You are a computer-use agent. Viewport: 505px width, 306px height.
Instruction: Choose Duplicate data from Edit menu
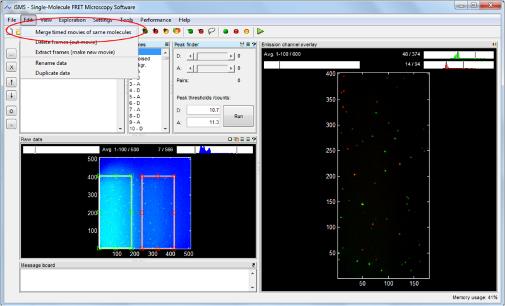(52, 73)
